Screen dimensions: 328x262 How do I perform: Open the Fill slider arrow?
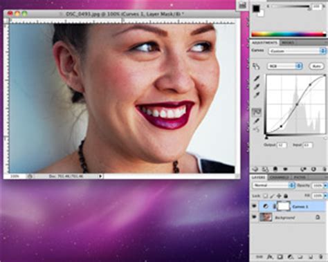tap(325, 196)
